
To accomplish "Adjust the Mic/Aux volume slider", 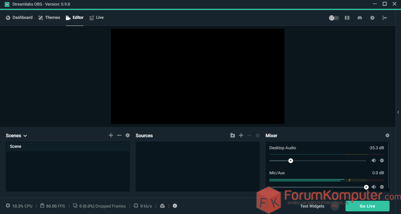I will click(318, 187).
